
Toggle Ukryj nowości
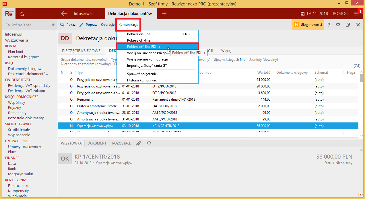tap(308, 25)
